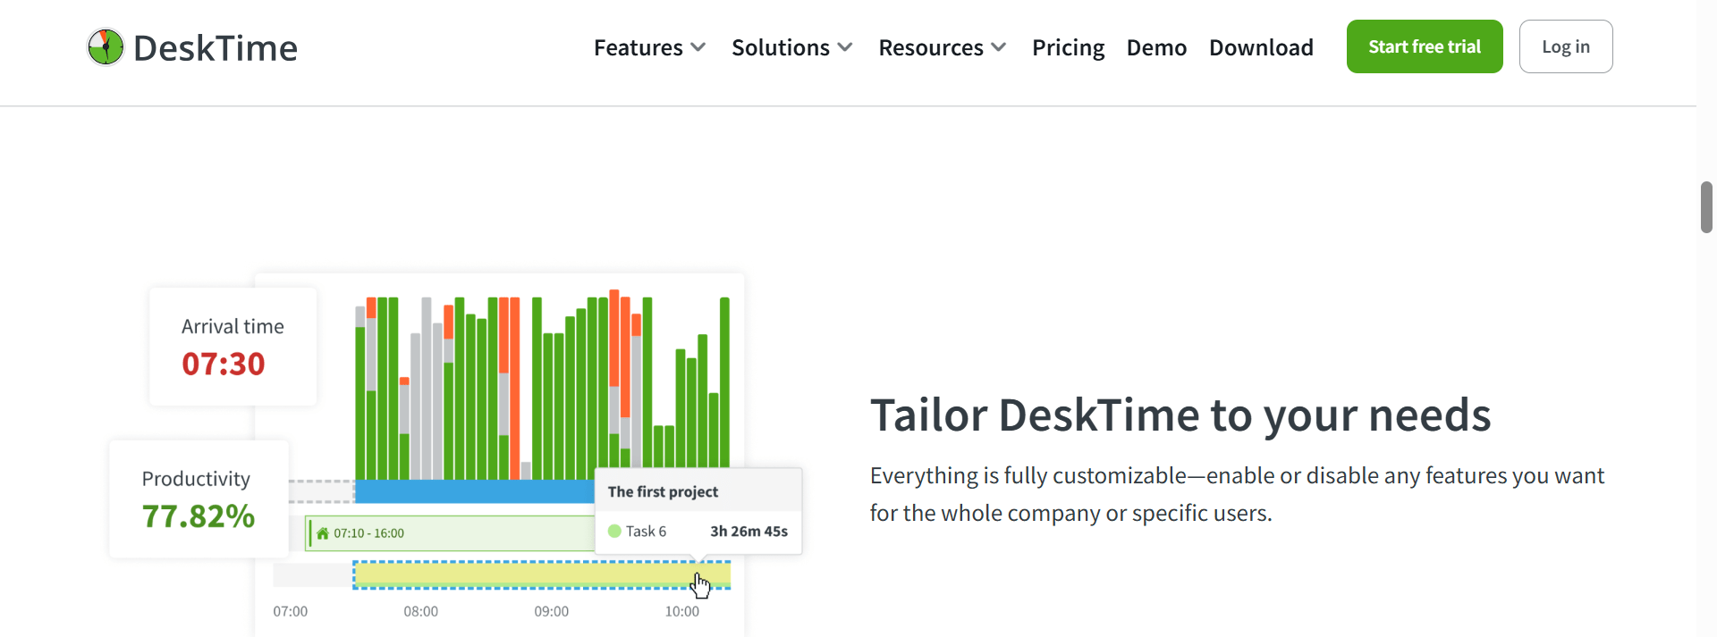Viewport: 1717px width, 637px height.
Task: Grab the page vertical scrollbar thumb
Action: (1706, 207)
